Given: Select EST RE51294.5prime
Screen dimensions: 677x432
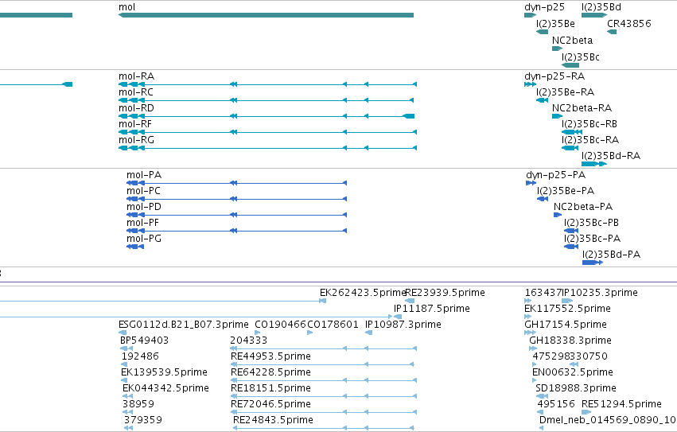Looking at the screenshot, I should [x=586, y=412].
